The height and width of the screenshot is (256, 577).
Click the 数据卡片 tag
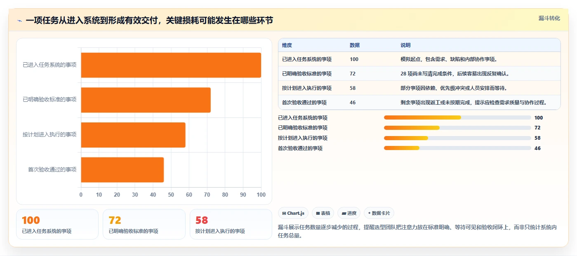(x=379, y=213)
